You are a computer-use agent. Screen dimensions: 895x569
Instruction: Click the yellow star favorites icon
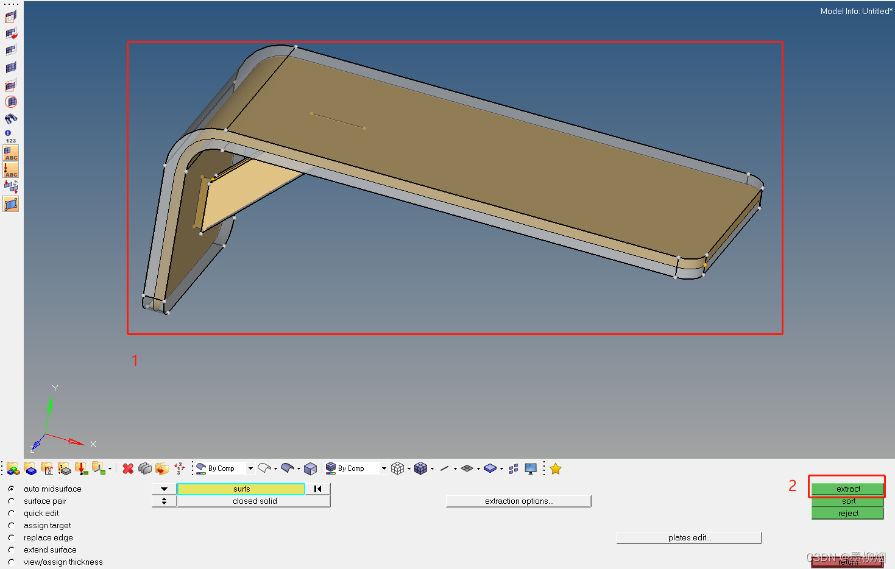pyautogui.click(x=556, y=468)
